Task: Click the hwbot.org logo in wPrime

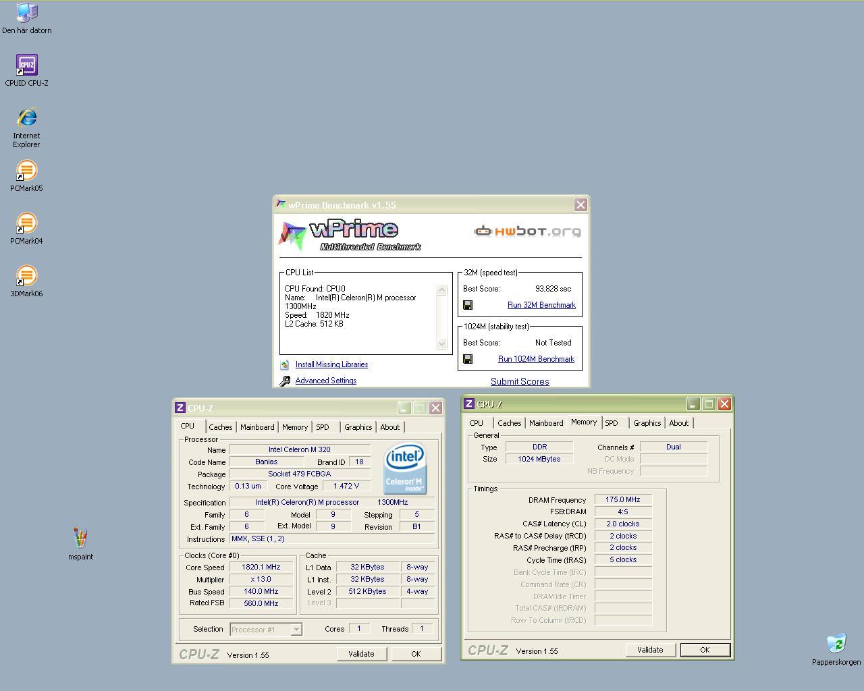Action: pos(527,231)
